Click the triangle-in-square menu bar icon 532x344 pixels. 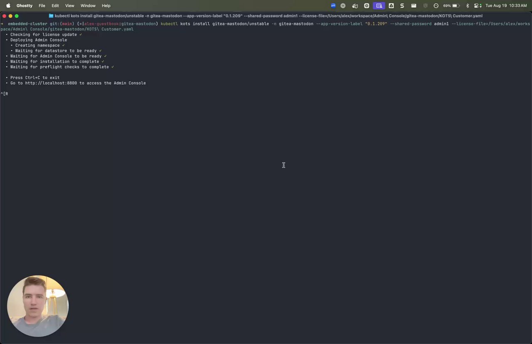pos(391,6)
